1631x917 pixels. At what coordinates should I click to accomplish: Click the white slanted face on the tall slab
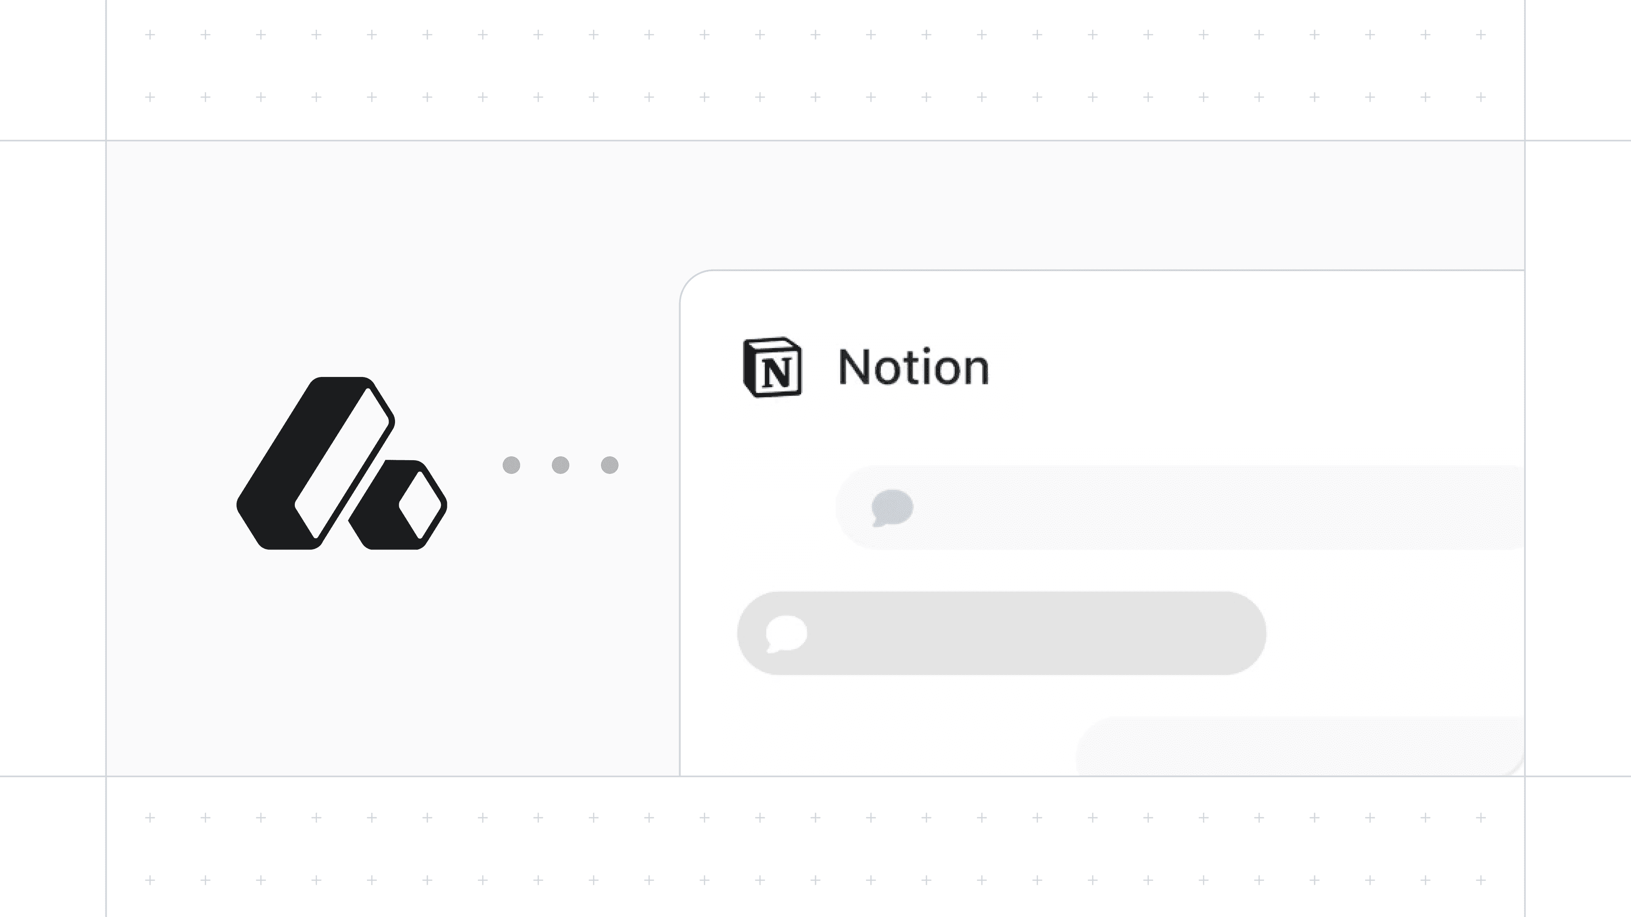click(342, 463)
